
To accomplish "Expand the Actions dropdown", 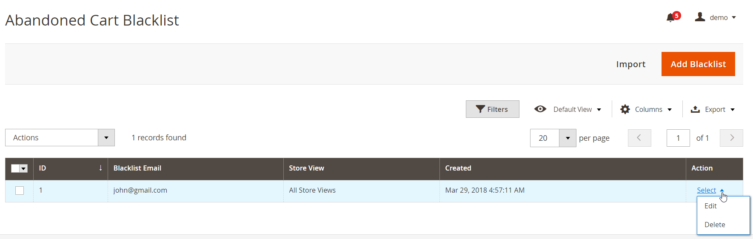I will (106, 138).
